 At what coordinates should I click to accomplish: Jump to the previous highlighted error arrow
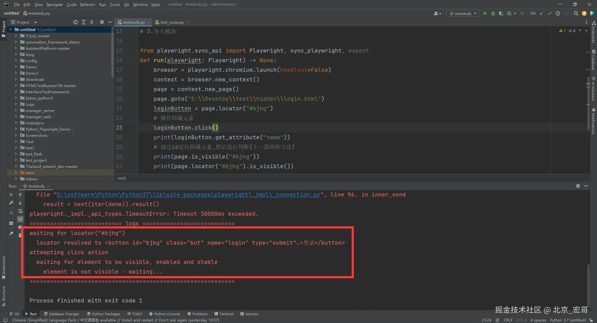coord(580,30)
